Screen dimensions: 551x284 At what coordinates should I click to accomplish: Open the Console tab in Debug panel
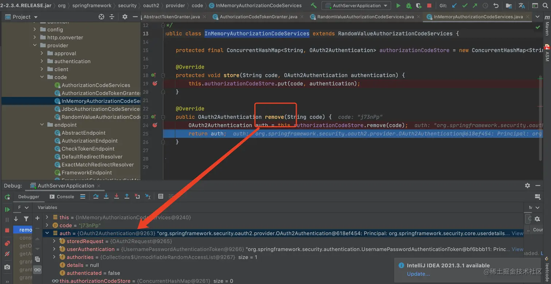[62, 197]
